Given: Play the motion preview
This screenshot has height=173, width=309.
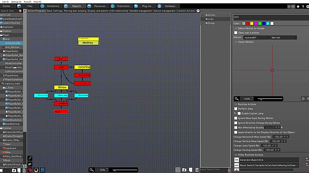Looking at the screenshot, I should 303,99.
